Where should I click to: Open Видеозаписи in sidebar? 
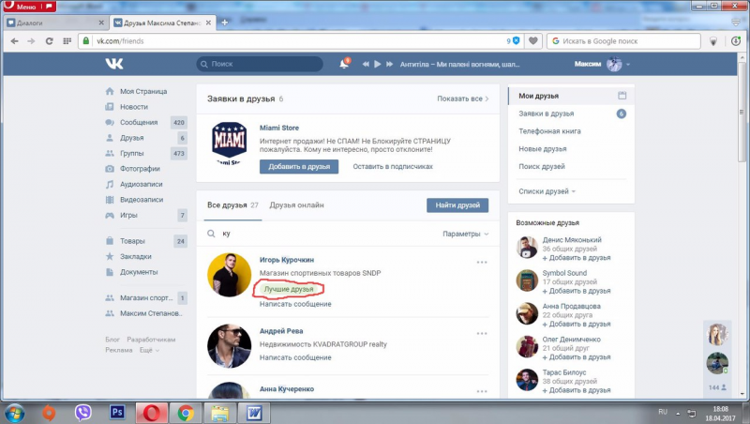pos(143,200)
